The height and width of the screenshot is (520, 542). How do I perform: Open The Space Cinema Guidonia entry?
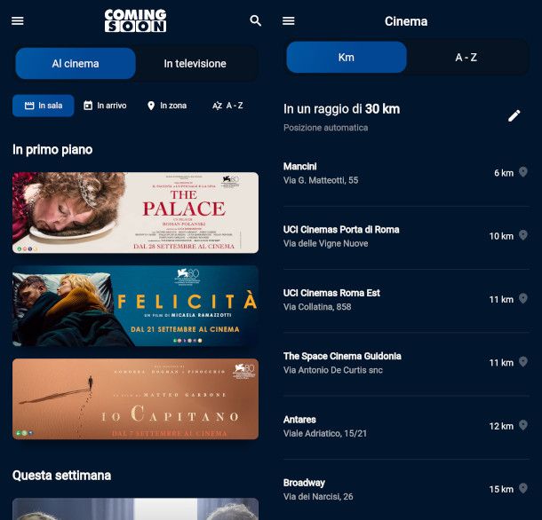click(x=406, y=363)
